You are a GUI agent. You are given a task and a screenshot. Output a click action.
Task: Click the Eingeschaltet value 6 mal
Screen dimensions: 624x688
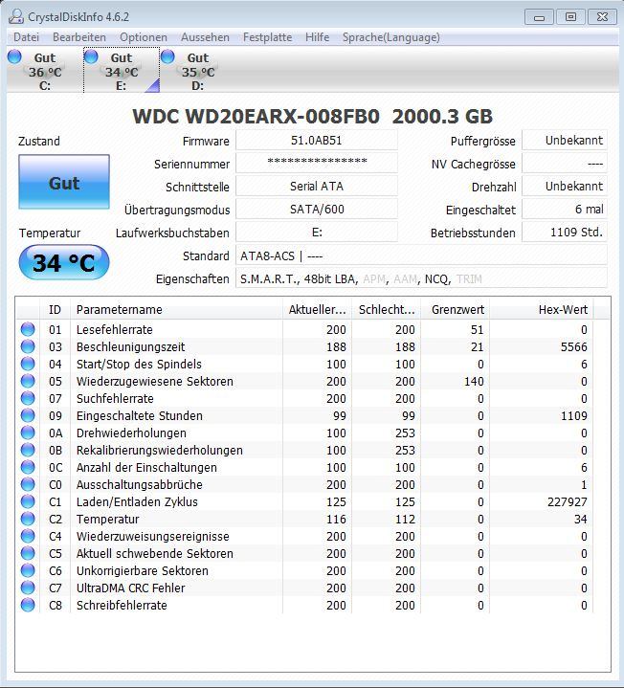pyautogui.click(x=565, y=210)
